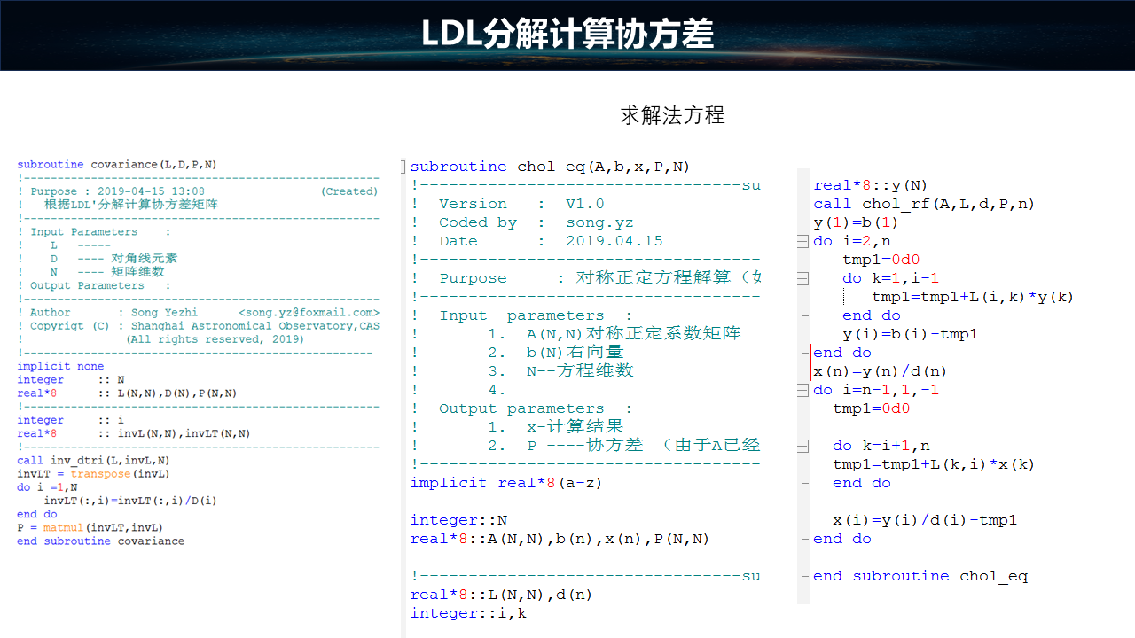This screenshot has width=1135, height=638.
Task: Collapse the 'do i=2,n' loop fold
Action: [803, 241]
